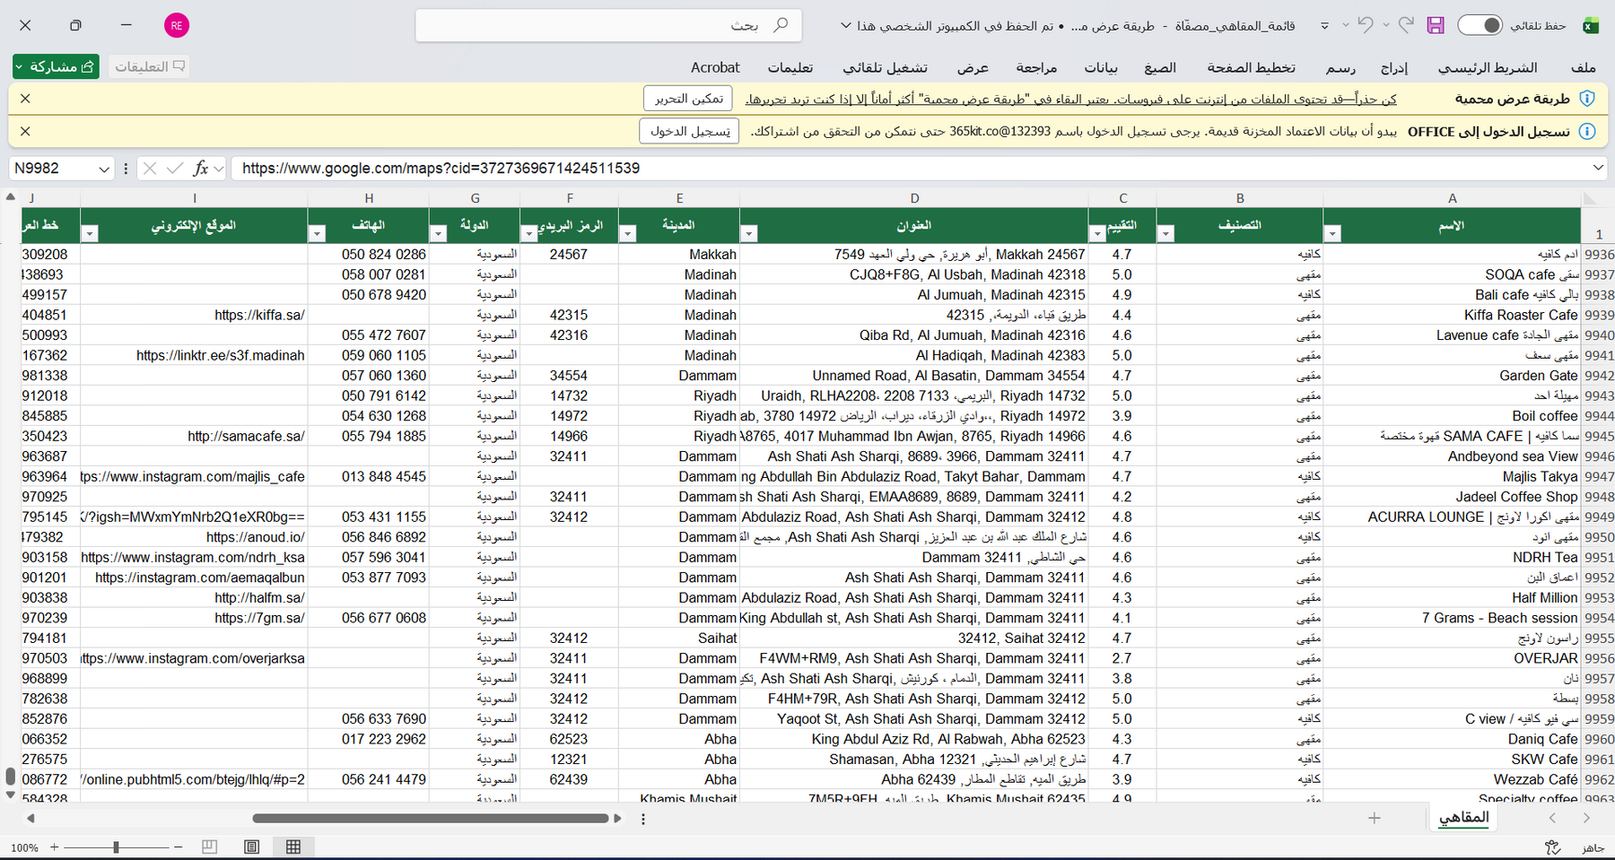Image resolution: width=1615 pixels, height=860 pixels.
Task: Redo the last undone action
Action: (x=1406, y=25)
